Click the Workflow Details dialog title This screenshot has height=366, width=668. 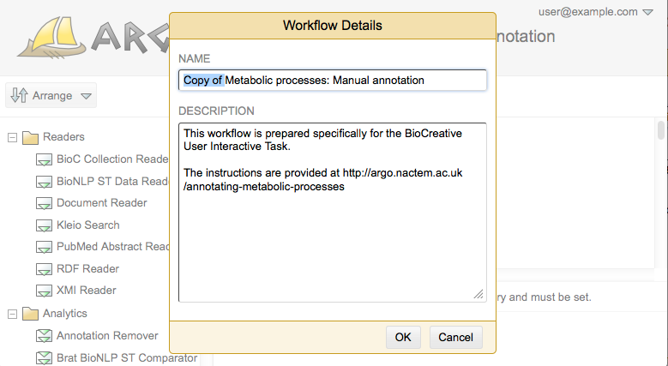click(x=333, y=26)
